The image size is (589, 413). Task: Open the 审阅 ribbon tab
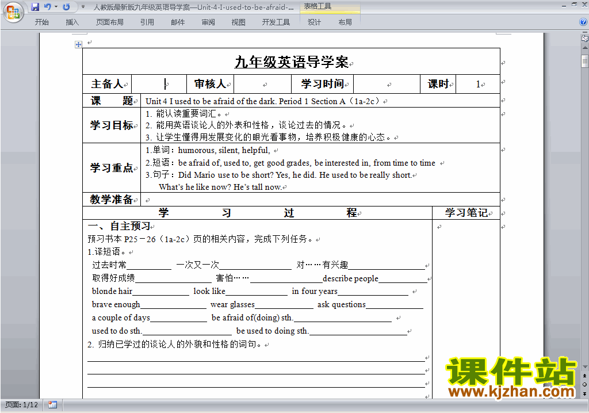click(x=208, y=22)
